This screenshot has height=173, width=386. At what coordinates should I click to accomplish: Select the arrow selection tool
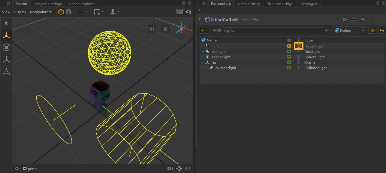(x=6, y=23)
